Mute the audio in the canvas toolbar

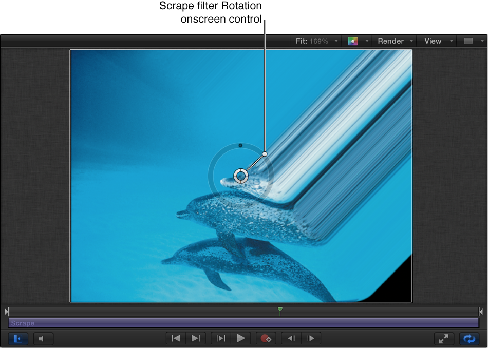pyautogui.click(x=43, y=339)
